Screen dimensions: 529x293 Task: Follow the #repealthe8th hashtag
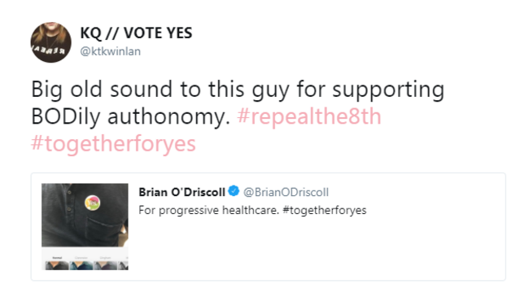coord(309,116)
